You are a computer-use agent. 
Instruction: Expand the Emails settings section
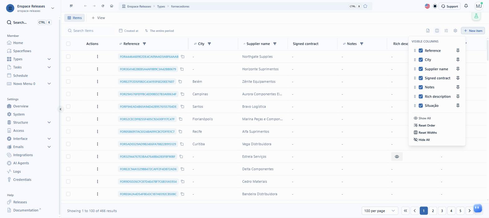point(49,147)
